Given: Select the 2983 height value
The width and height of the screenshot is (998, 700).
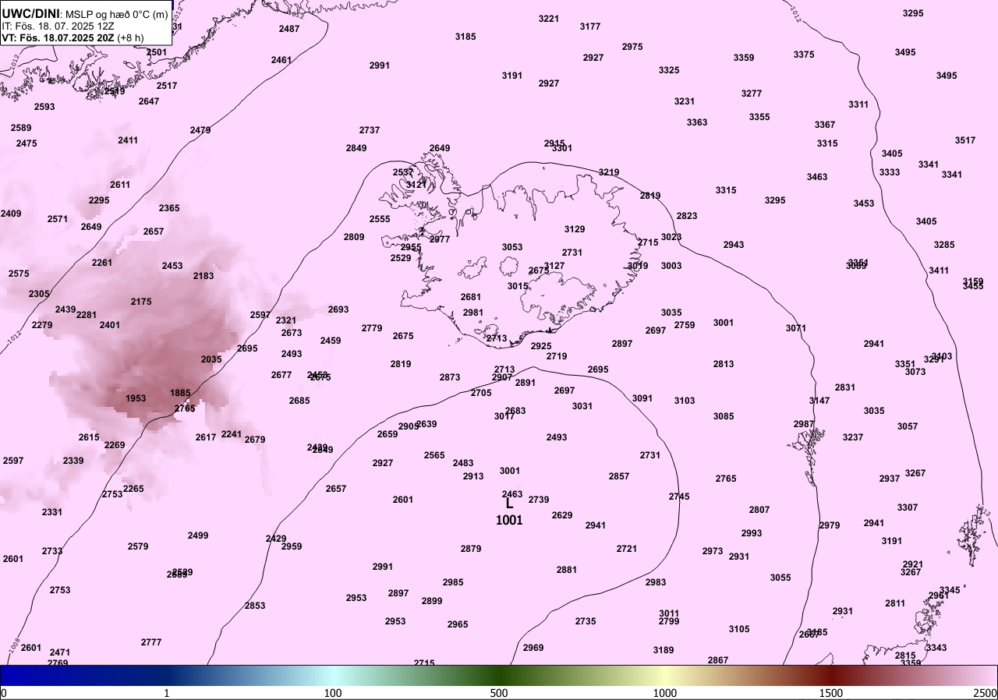Looking at the screenshot, I should (x=656, y=582).
